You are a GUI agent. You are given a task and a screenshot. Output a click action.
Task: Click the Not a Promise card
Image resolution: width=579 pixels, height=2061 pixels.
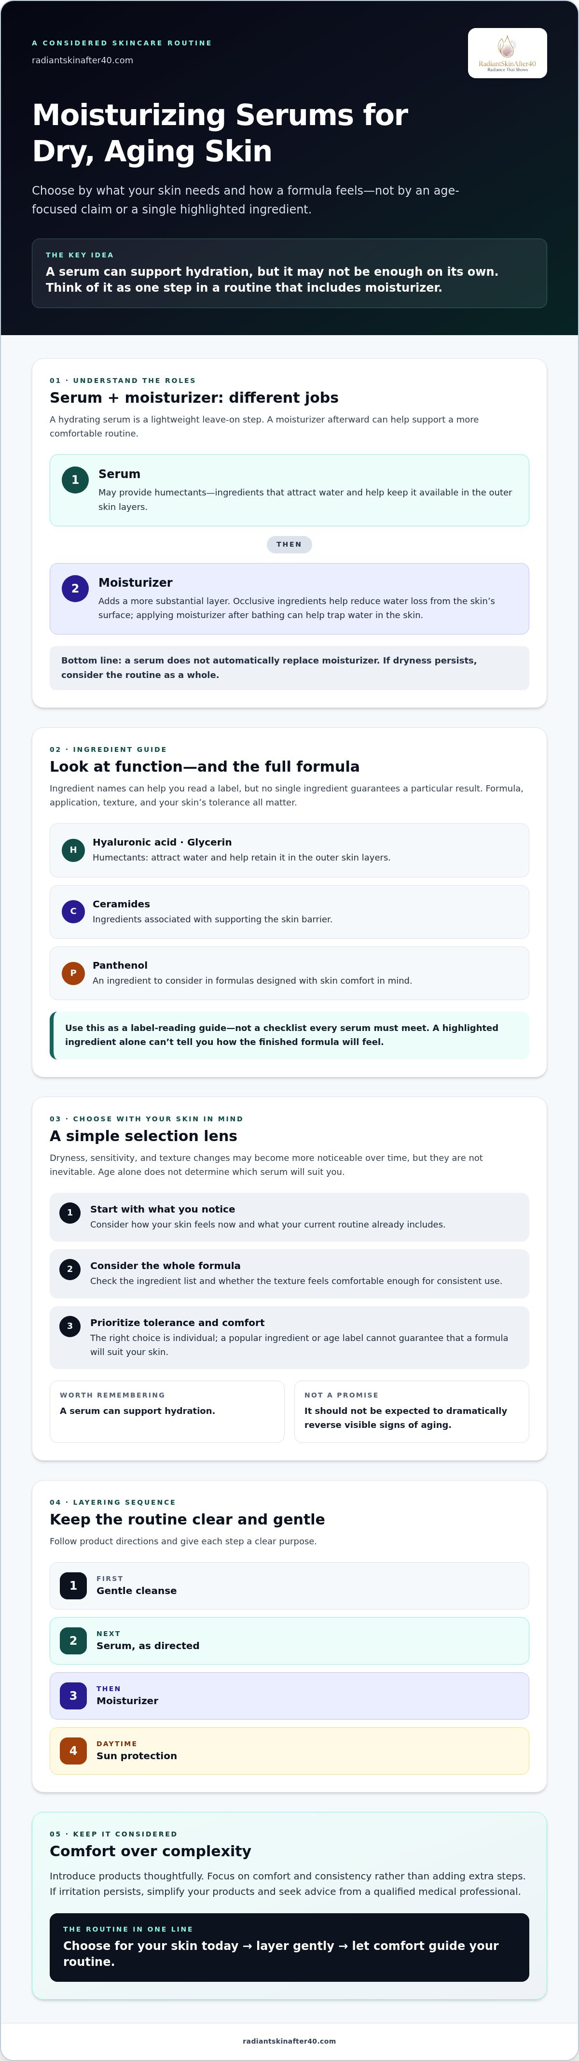(x=412, y=1412)
